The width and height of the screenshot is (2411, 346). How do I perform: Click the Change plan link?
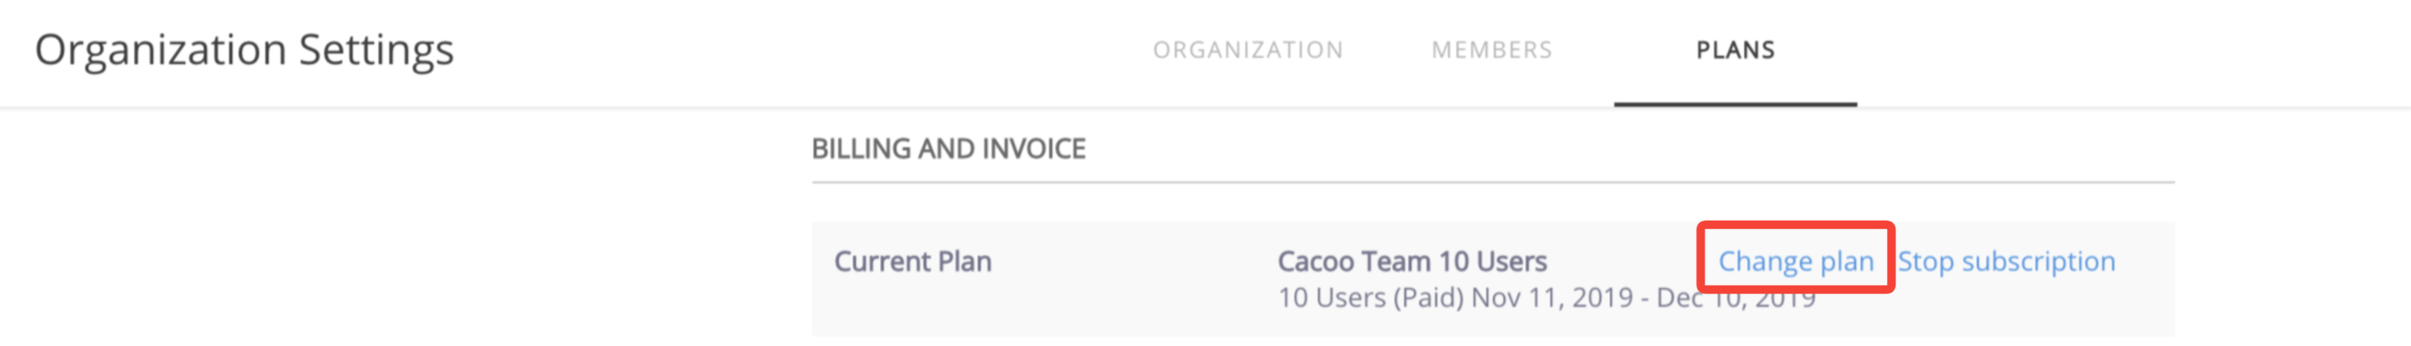(x=1795, y=261)
